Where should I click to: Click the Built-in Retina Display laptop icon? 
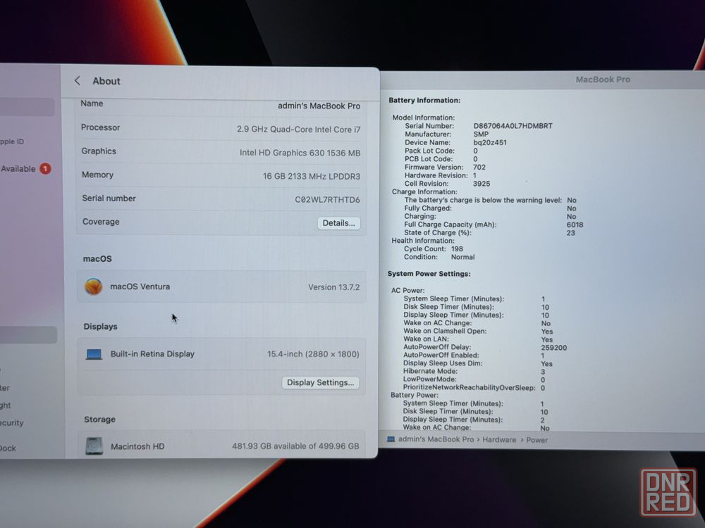coord(94,355)
